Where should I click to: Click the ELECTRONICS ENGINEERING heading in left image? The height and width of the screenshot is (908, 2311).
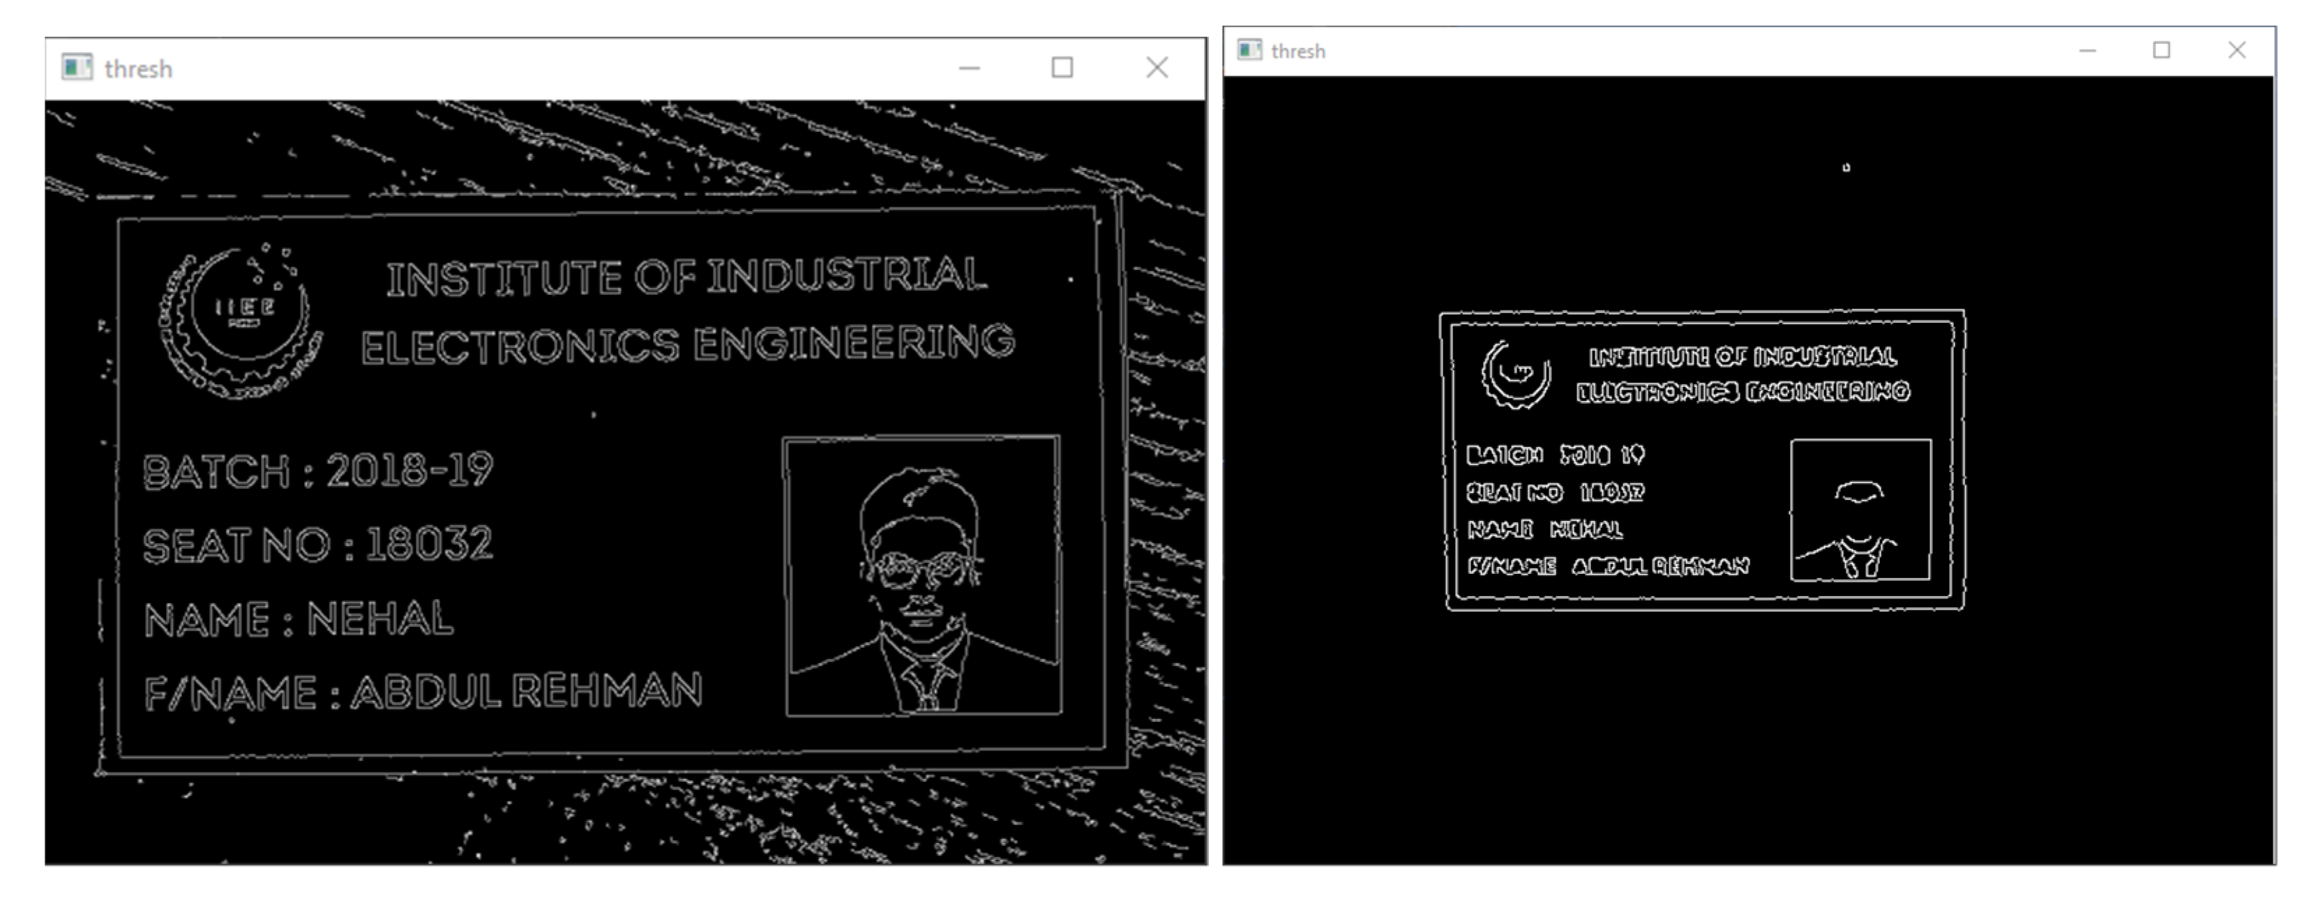coord(687,345)
